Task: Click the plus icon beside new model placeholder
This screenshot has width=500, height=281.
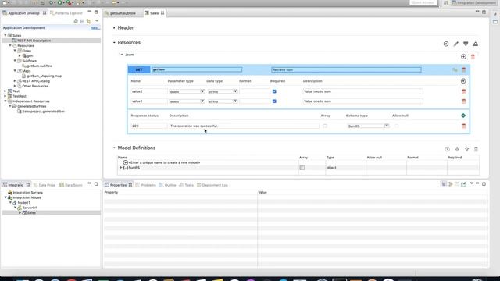Action: [126, 162]
